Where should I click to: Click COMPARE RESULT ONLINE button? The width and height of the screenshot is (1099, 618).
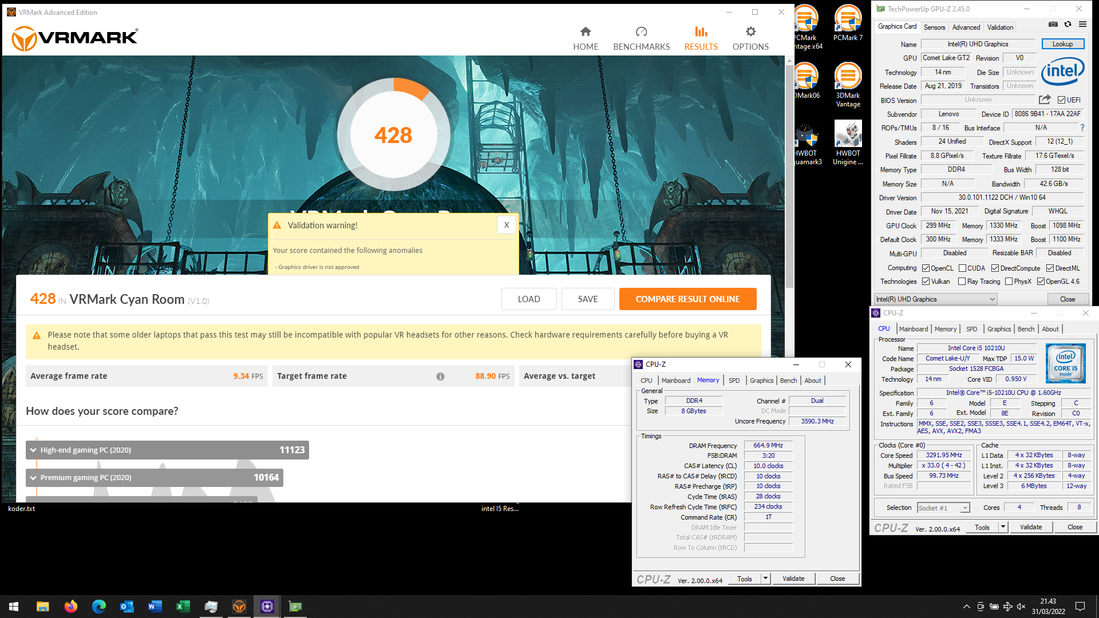coord(687,299)
